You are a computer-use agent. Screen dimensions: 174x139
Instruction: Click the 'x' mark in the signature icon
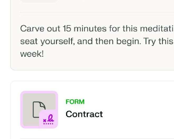pos(45,121)
